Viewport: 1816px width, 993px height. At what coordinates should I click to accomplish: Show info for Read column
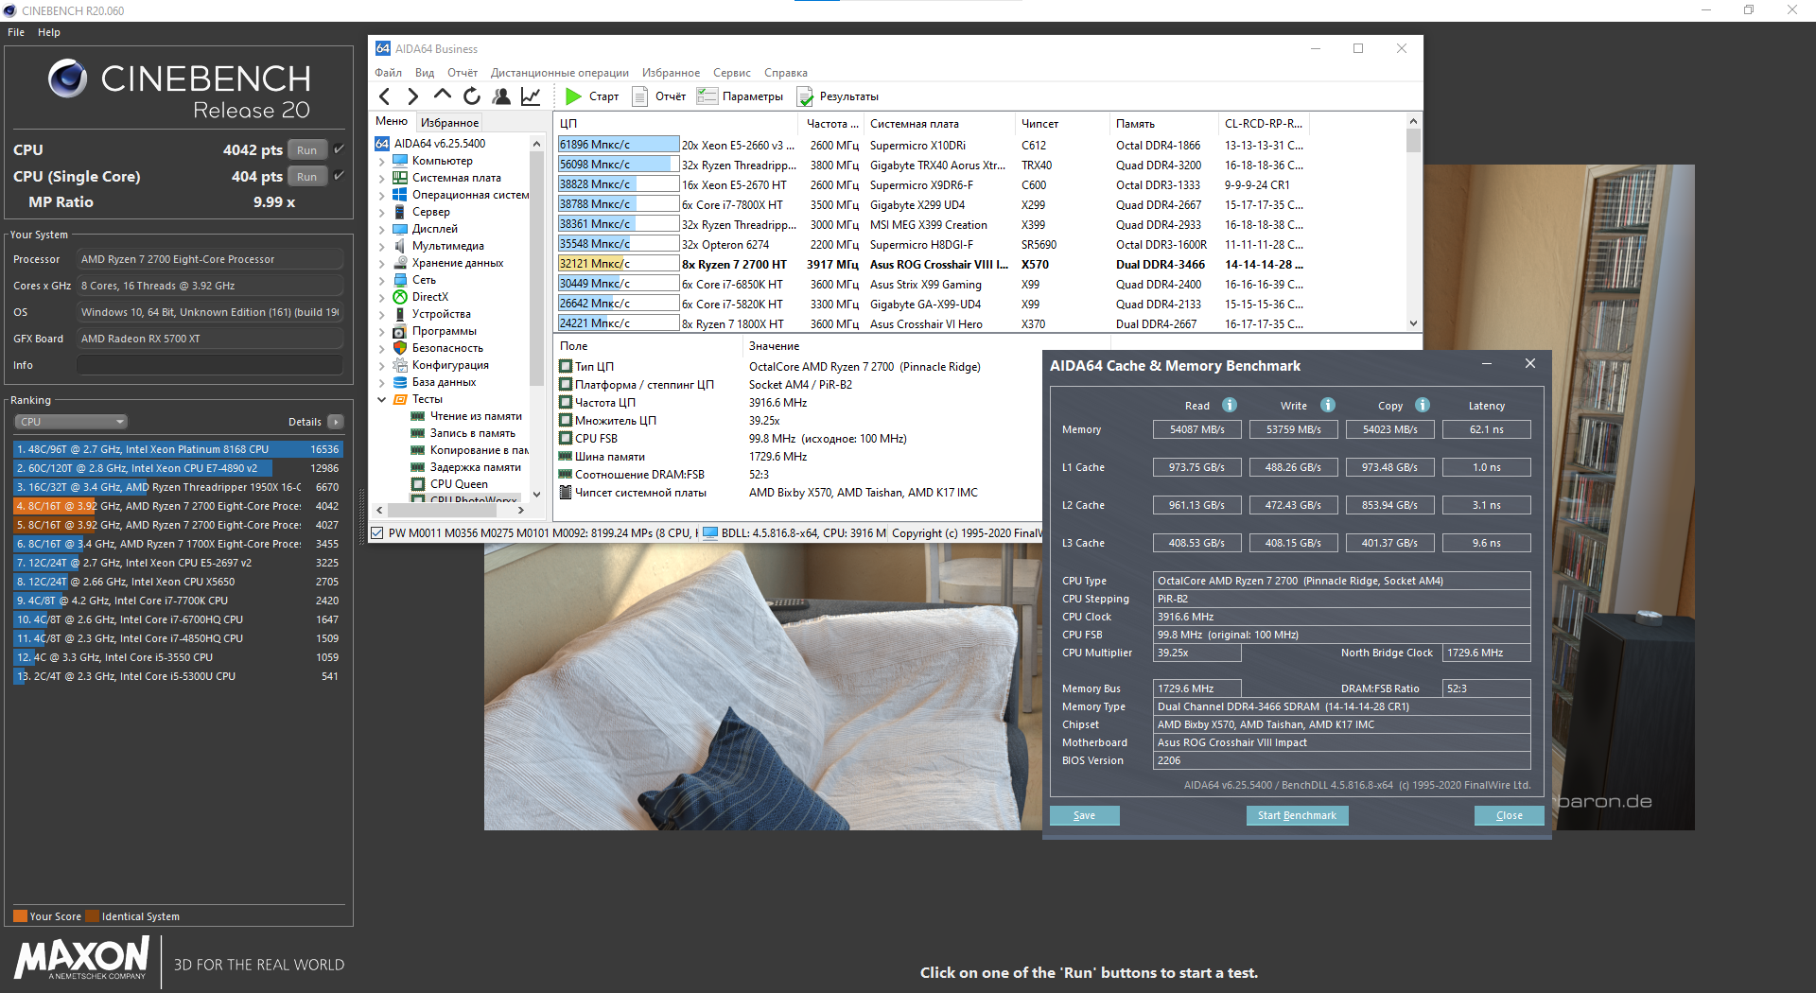pos(1230,405)
